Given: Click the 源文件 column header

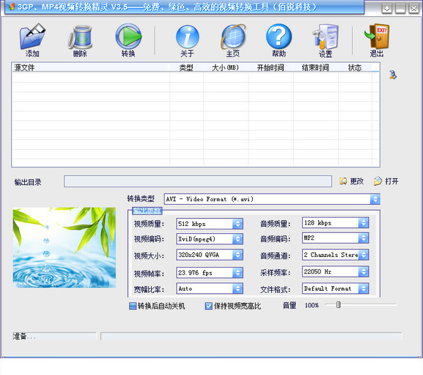Looking at the screenshot, I should (x=90, y=68).
